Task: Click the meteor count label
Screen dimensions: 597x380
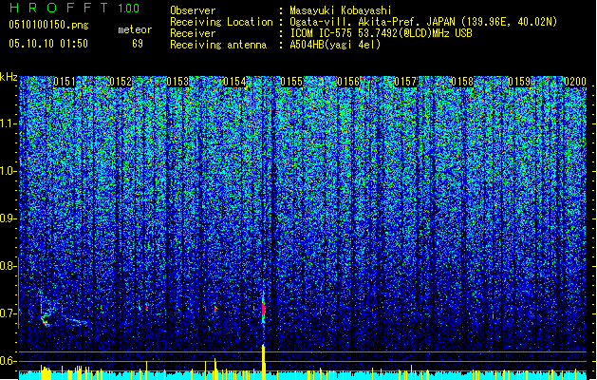Action: (x=135, y=29)
